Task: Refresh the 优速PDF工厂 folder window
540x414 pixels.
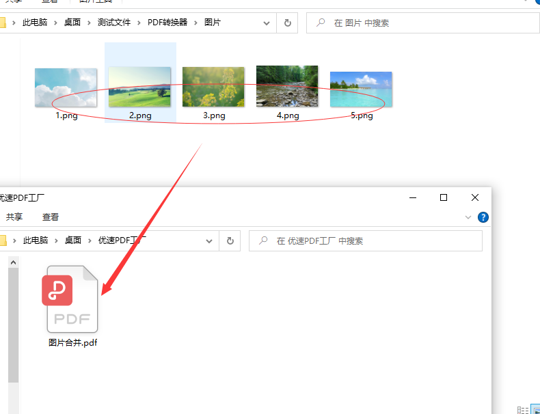Action: (230, 241)
